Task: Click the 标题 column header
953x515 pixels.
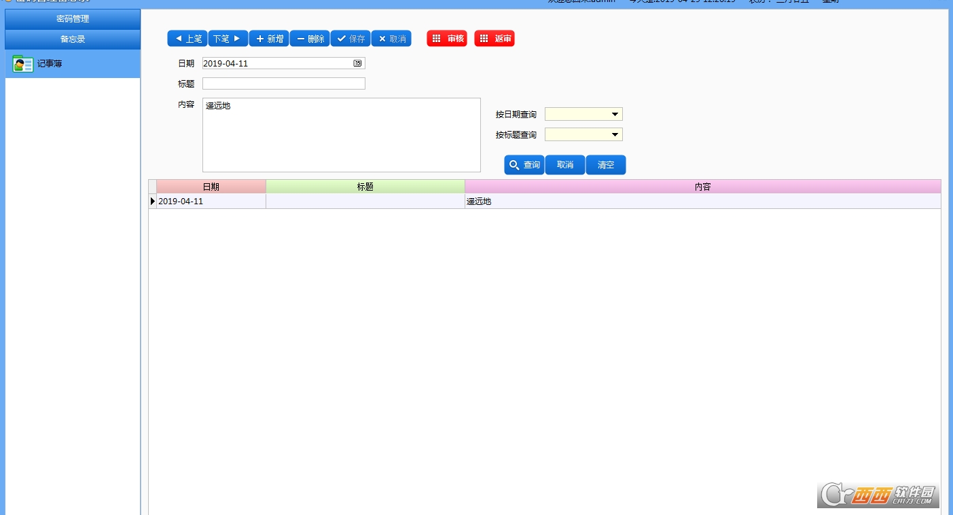Action: pos(365,187)
